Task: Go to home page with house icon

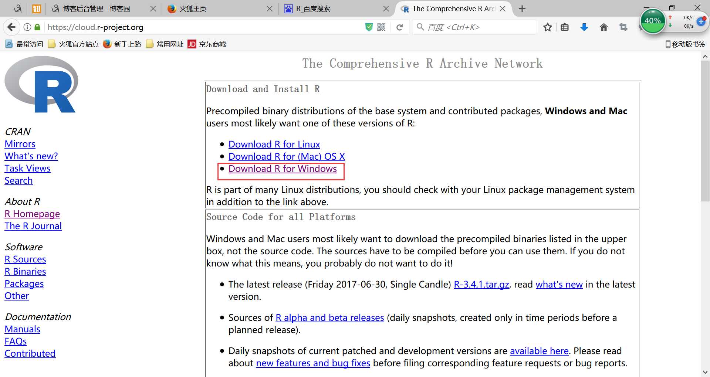Action: (x=604, y=27)
